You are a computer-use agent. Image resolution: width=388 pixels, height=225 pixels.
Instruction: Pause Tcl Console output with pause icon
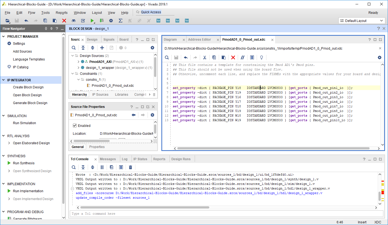(x=102, y=167)
